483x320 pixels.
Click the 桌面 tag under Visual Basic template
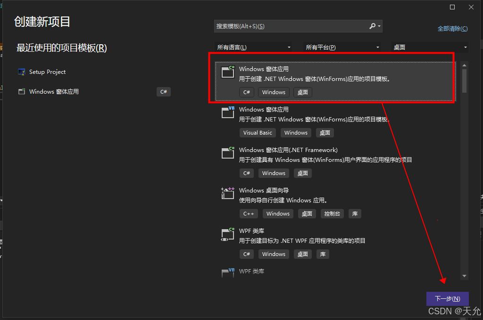pyautogui.click(x=325, y=133)
